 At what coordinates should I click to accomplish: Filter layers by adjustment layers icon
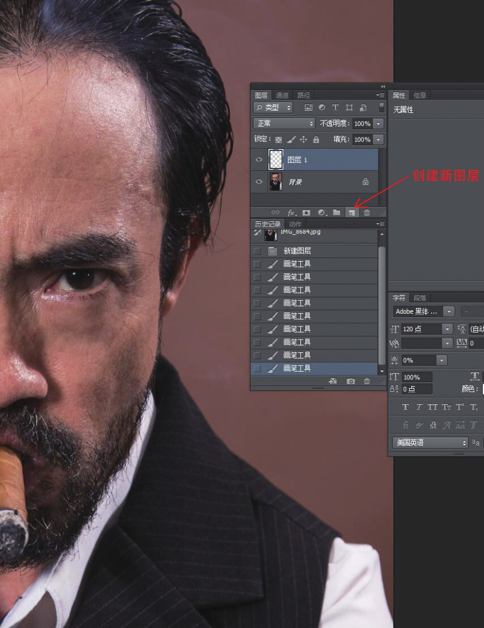pos(322,107)
